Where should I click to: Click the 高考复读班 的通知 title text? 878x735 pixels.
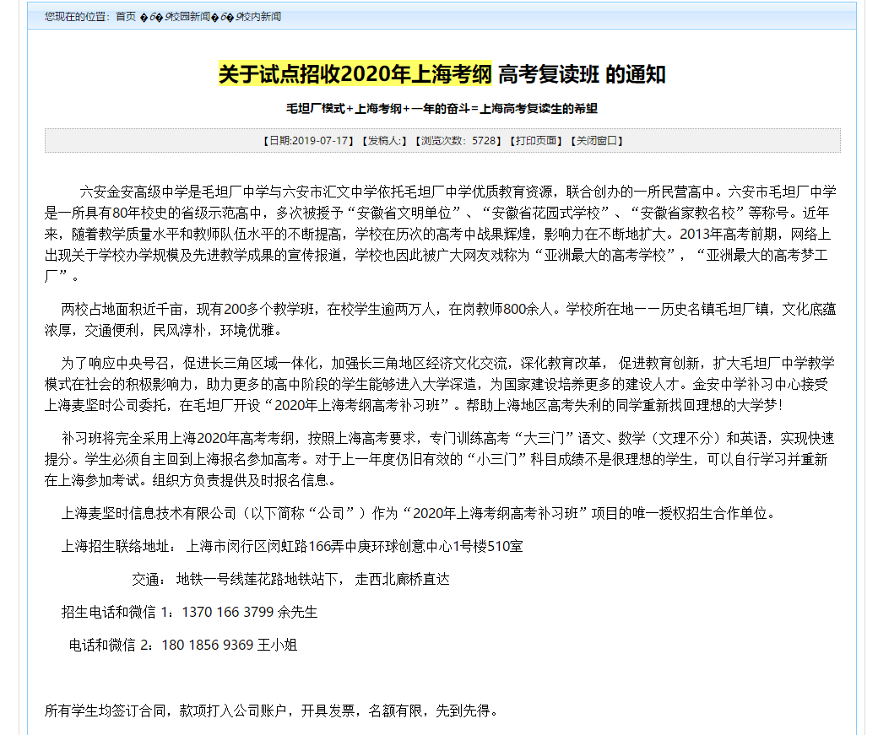[x=582, y=74]
